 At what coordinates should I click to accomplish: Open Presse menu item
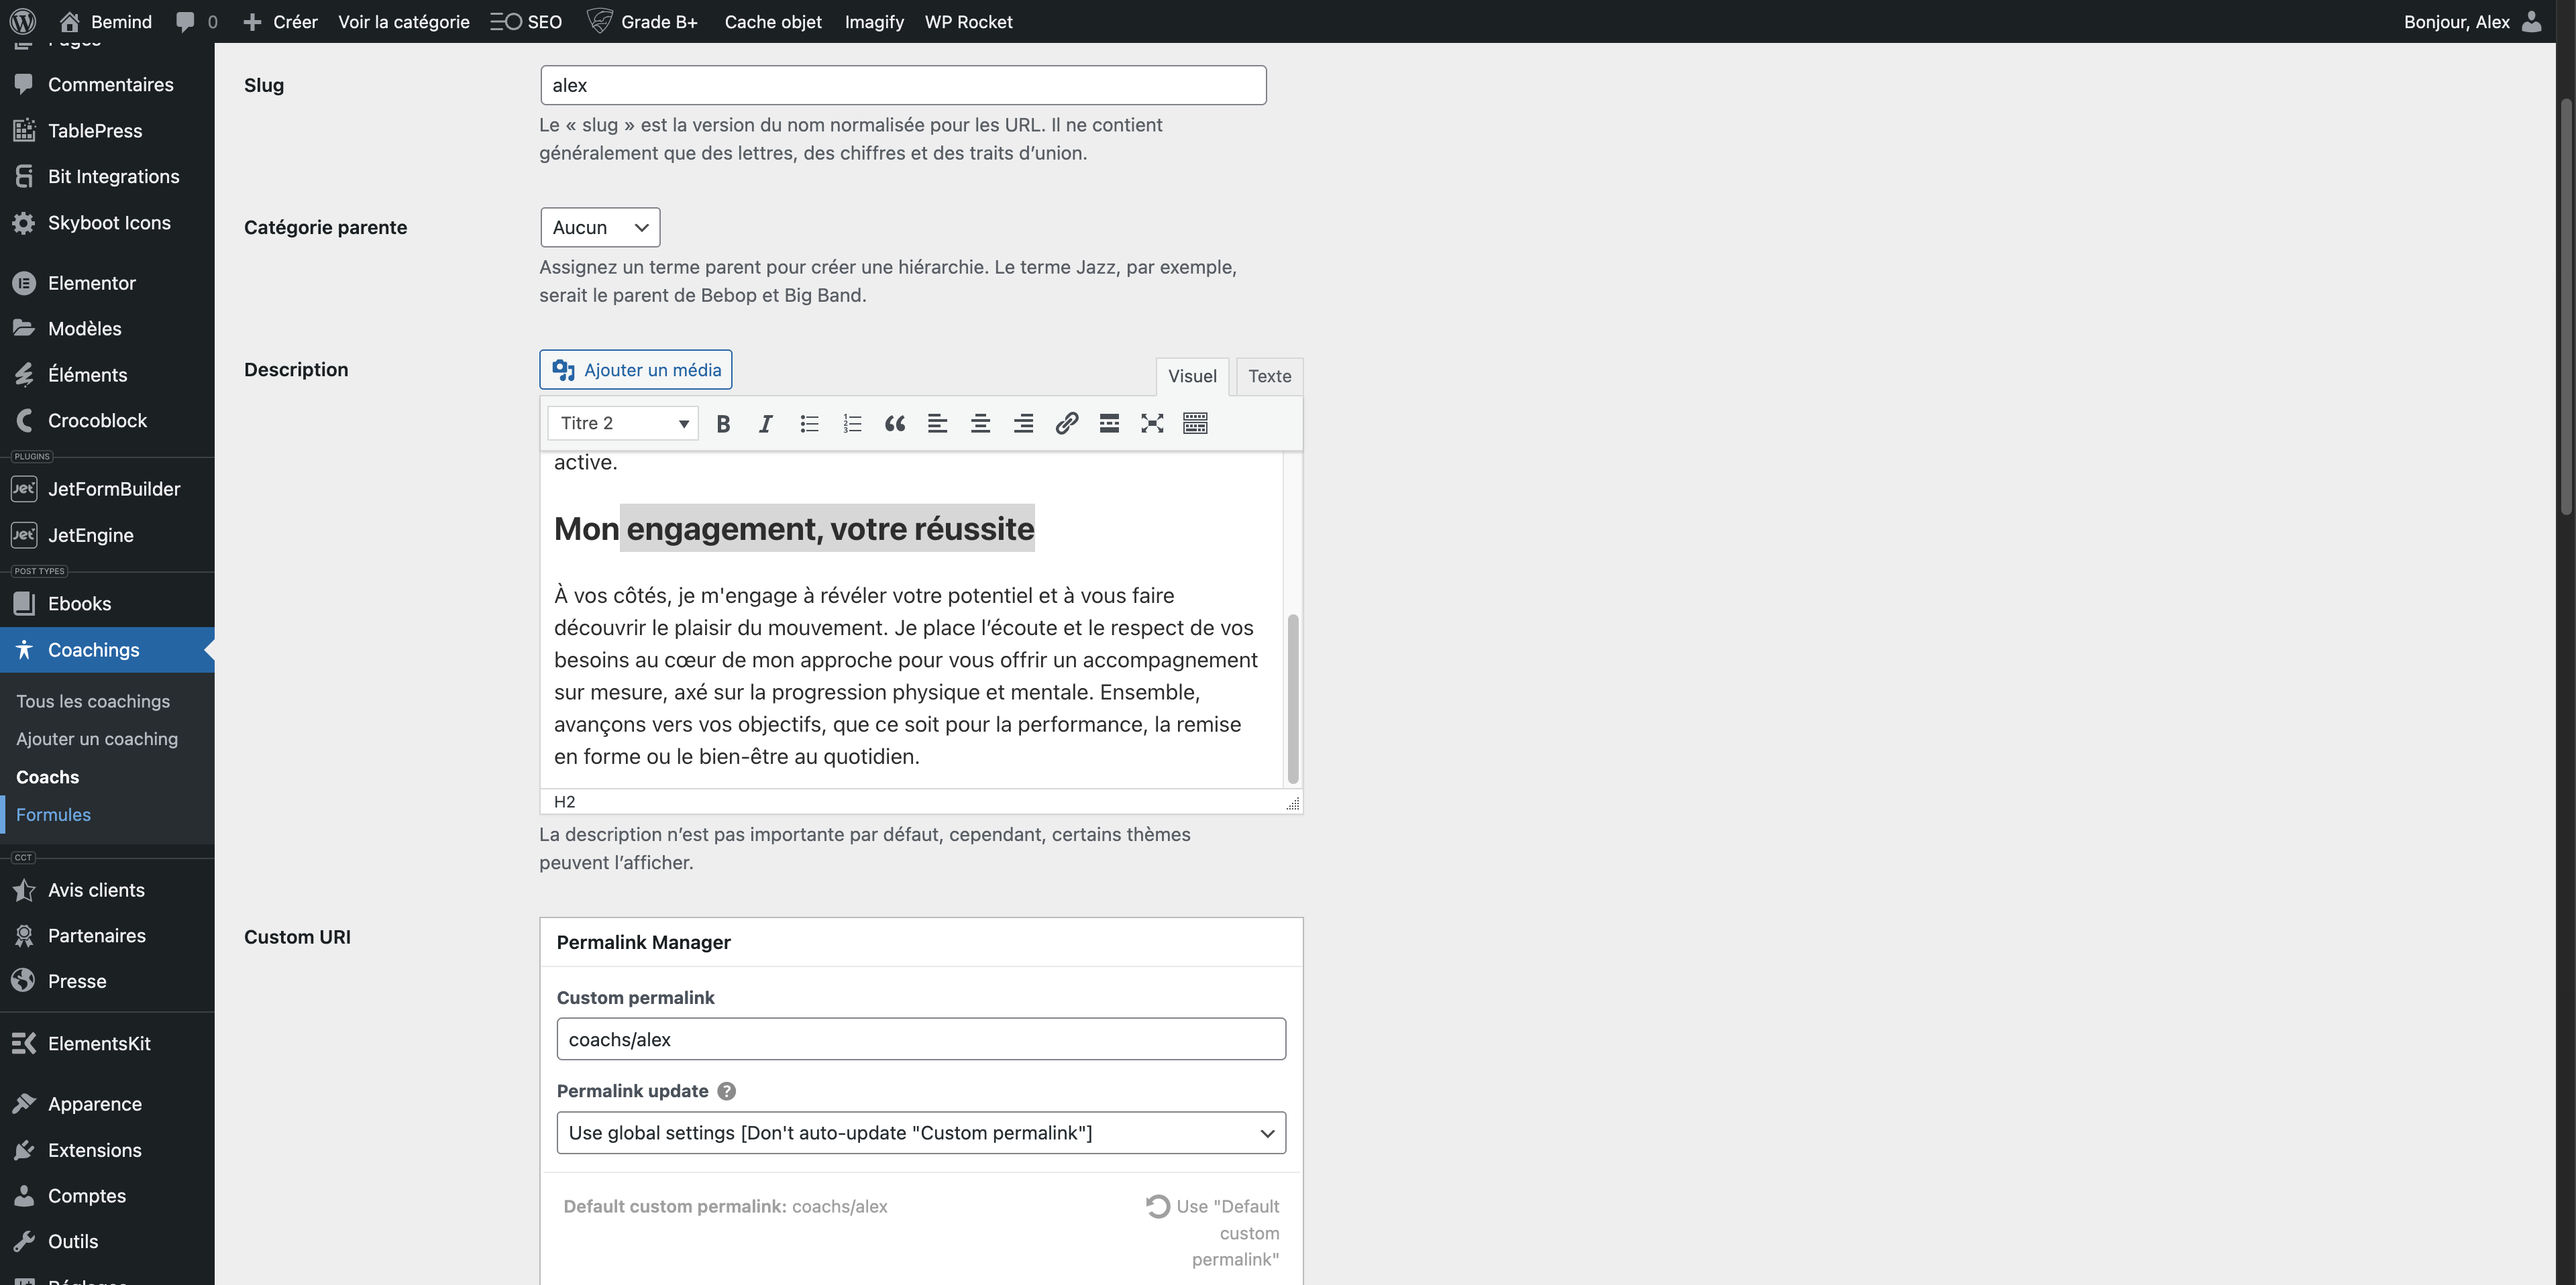107,981
